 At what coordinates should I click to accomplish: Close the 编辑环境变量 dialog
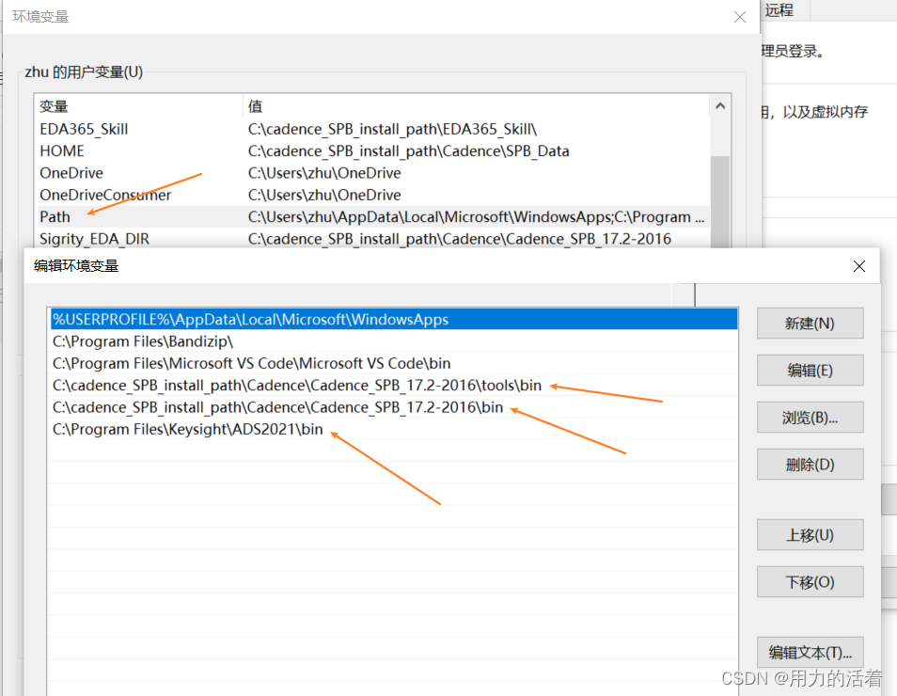tap(858, 266)
